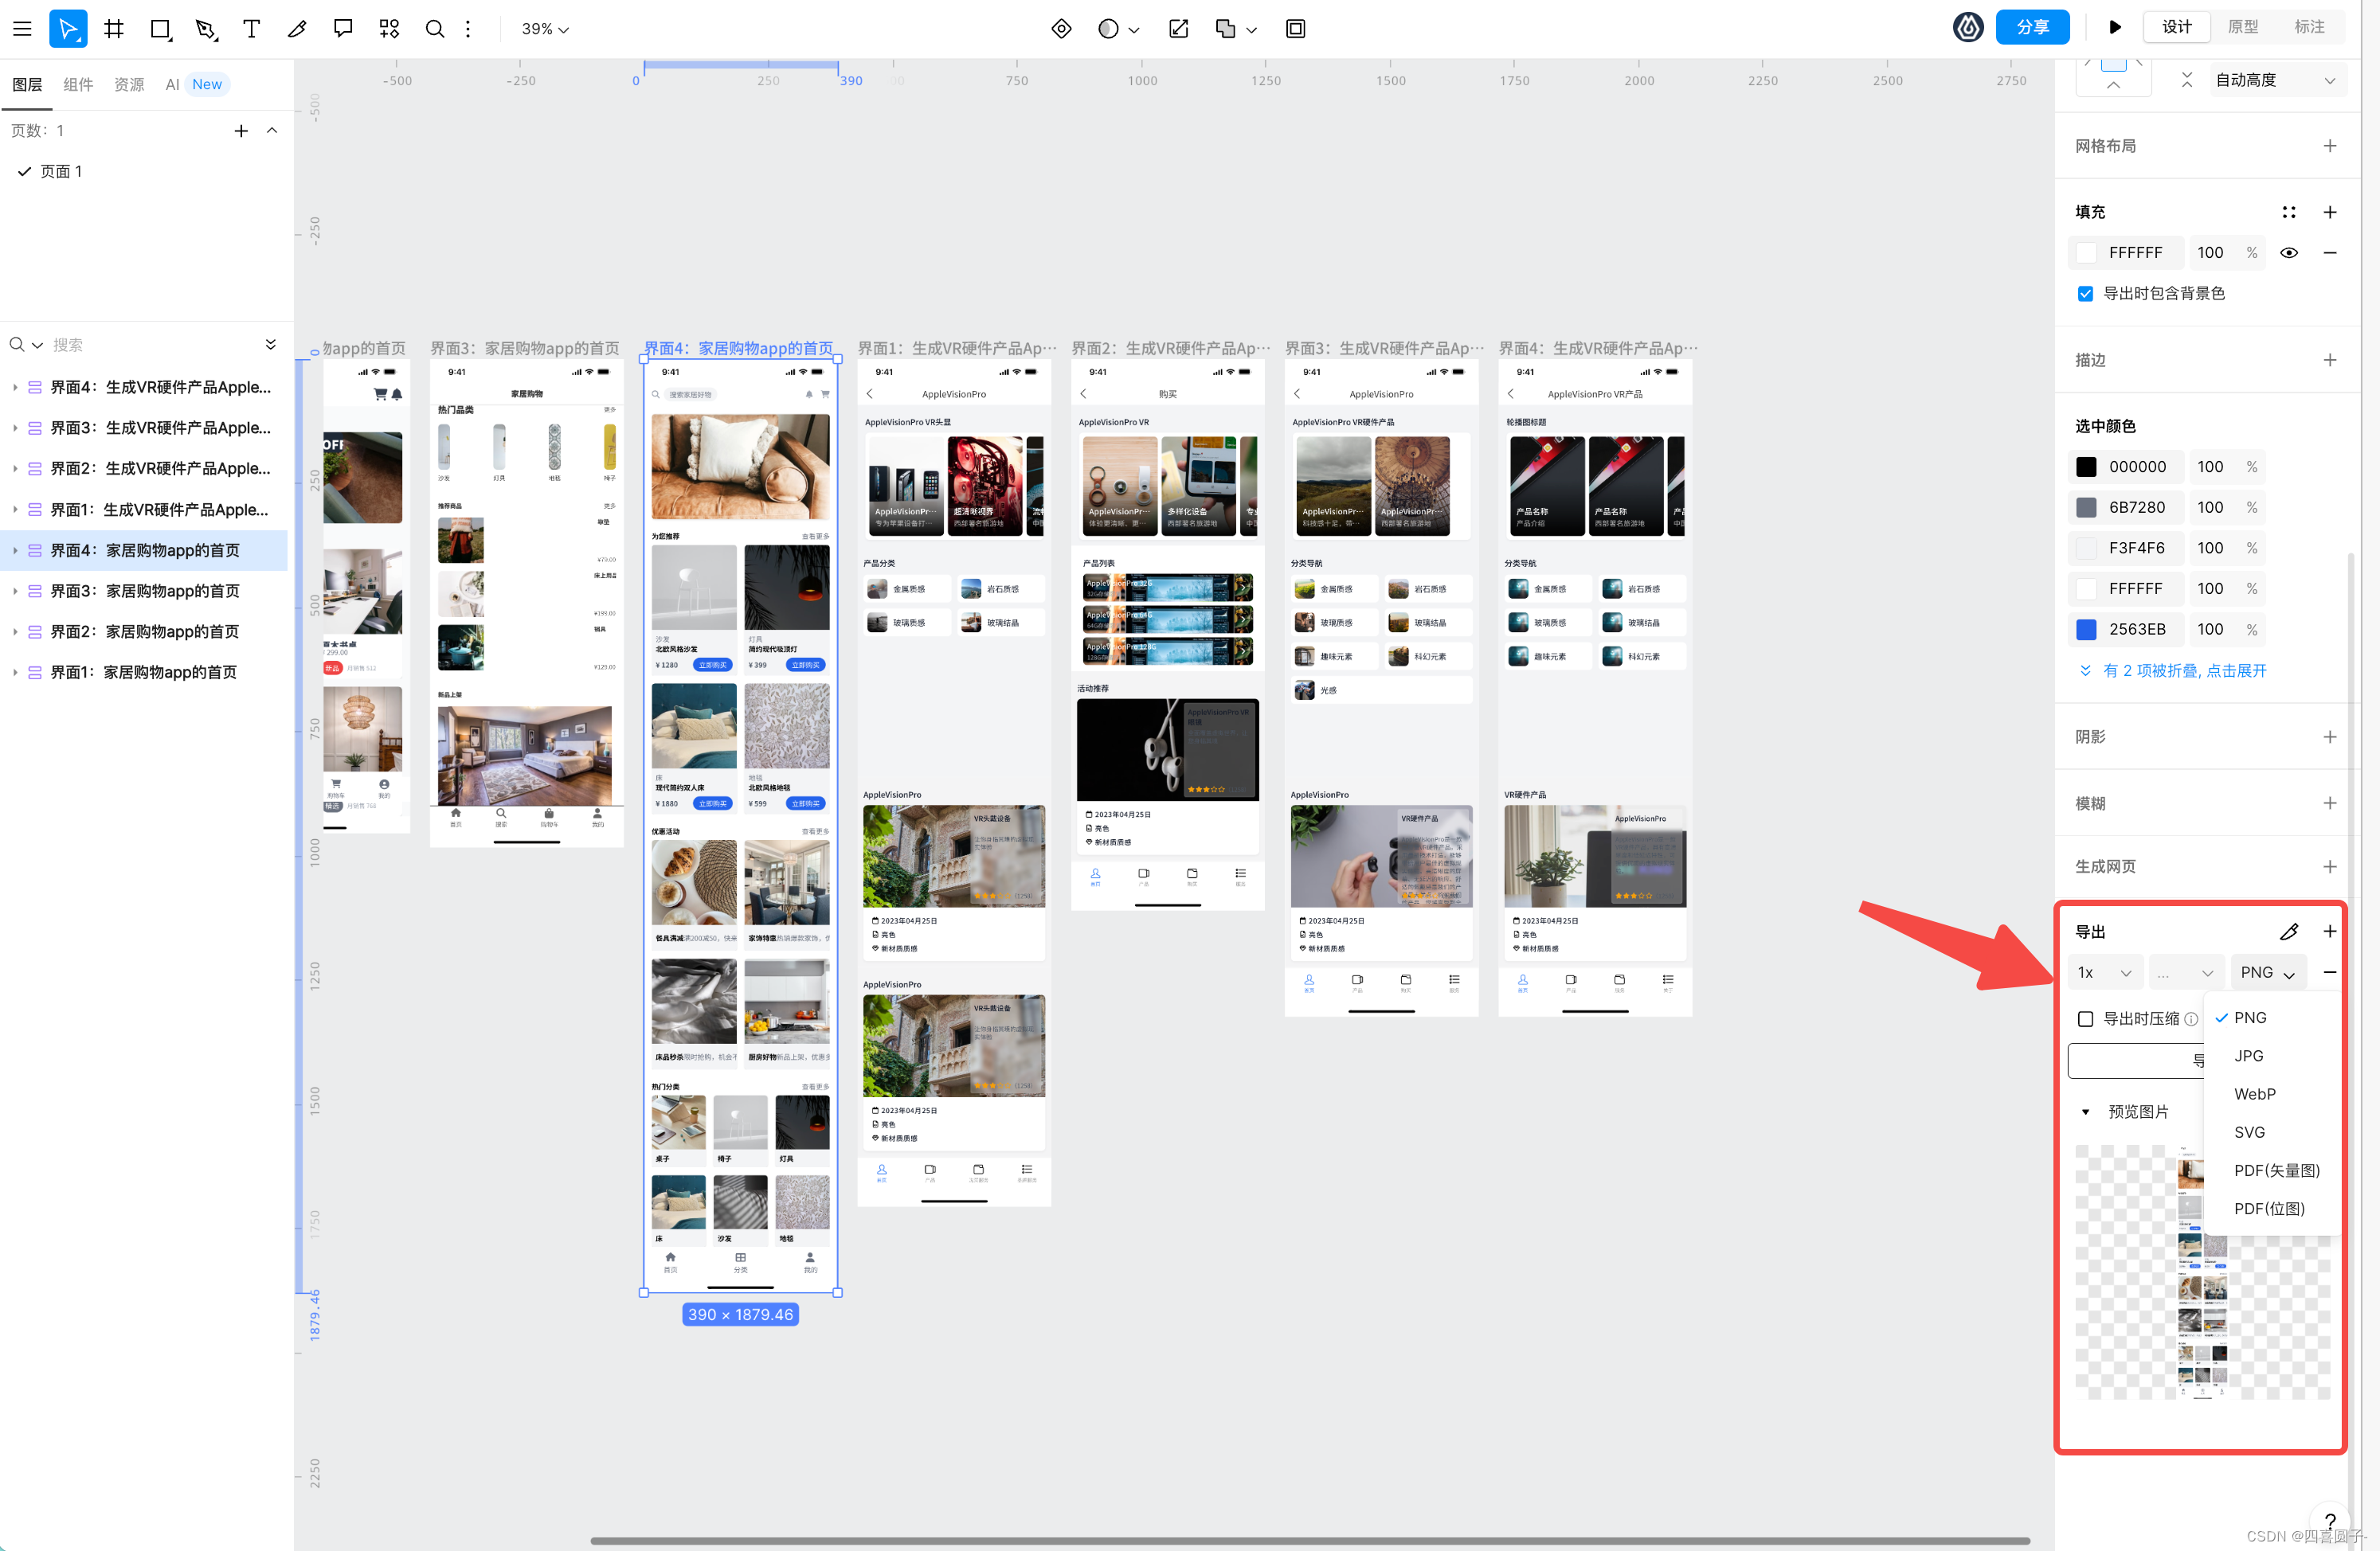Screen dimensions: 2380x1551
Task: Expand the two folded color items link
Action: tap(2183, 670)
